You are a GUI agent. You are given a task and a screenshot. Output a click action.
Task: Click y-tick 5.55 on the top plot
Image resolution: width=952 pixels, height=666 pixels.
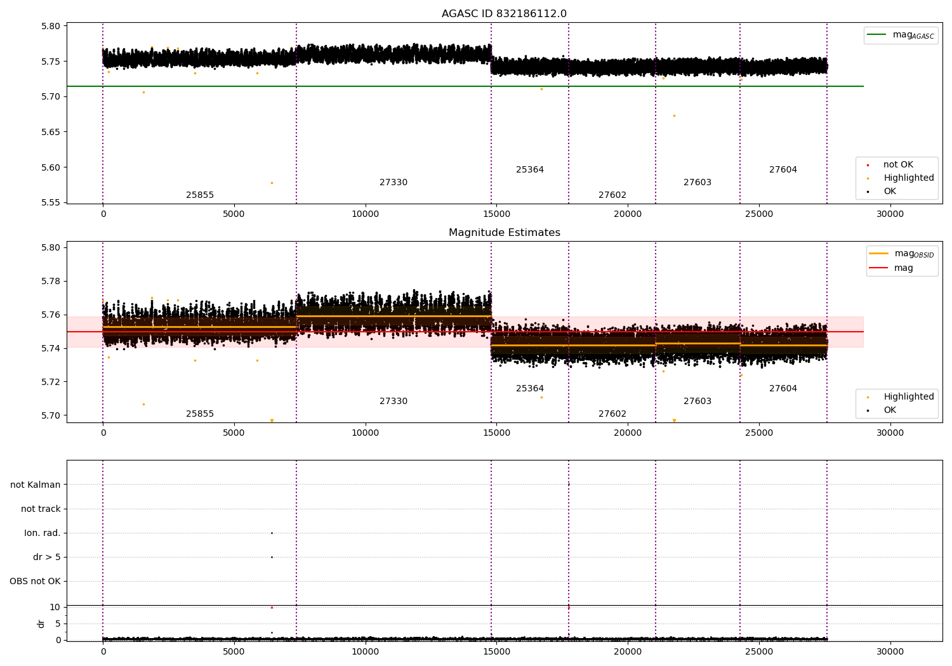click(x=50, y=203)
